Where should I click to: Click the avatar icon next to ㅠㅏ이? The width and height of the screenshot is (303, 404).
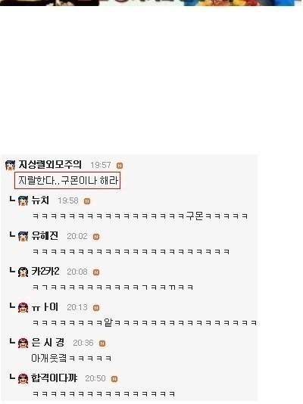(23, 307)
